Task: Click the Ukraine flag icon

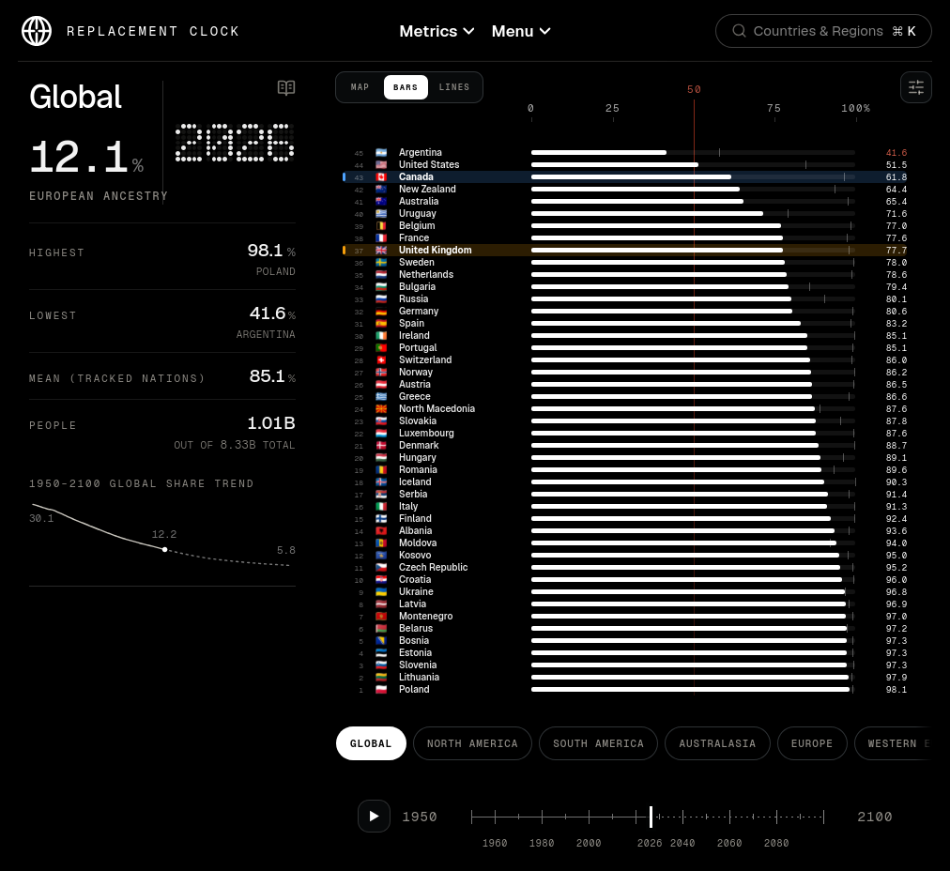Action: click(x=381, y=591)
